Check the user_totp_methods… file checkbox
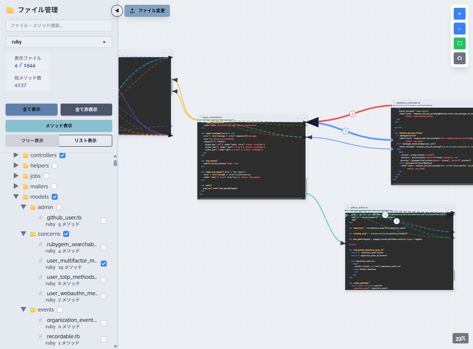 tap(104, 280)
